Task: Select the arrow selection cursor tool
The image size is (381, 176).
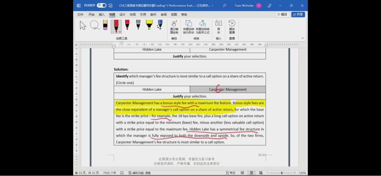Action: (x=83, y=26)
